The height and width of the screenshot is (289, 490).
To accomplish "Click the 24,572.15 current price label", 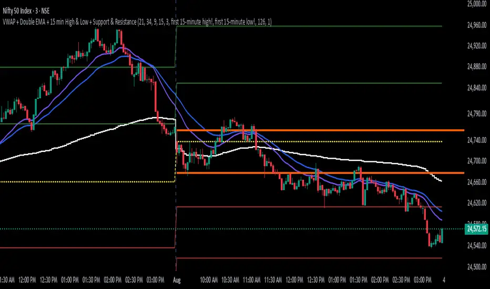I will tap(476, 229).
